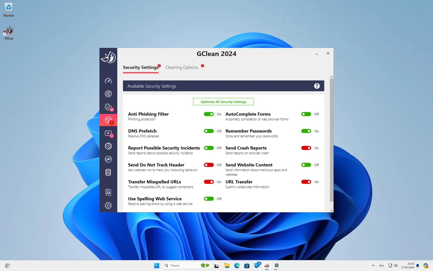The width and height of the screenshot is (433, 271).
Task: Close the GClean 2024 window
Action: [x=328, y=54]
